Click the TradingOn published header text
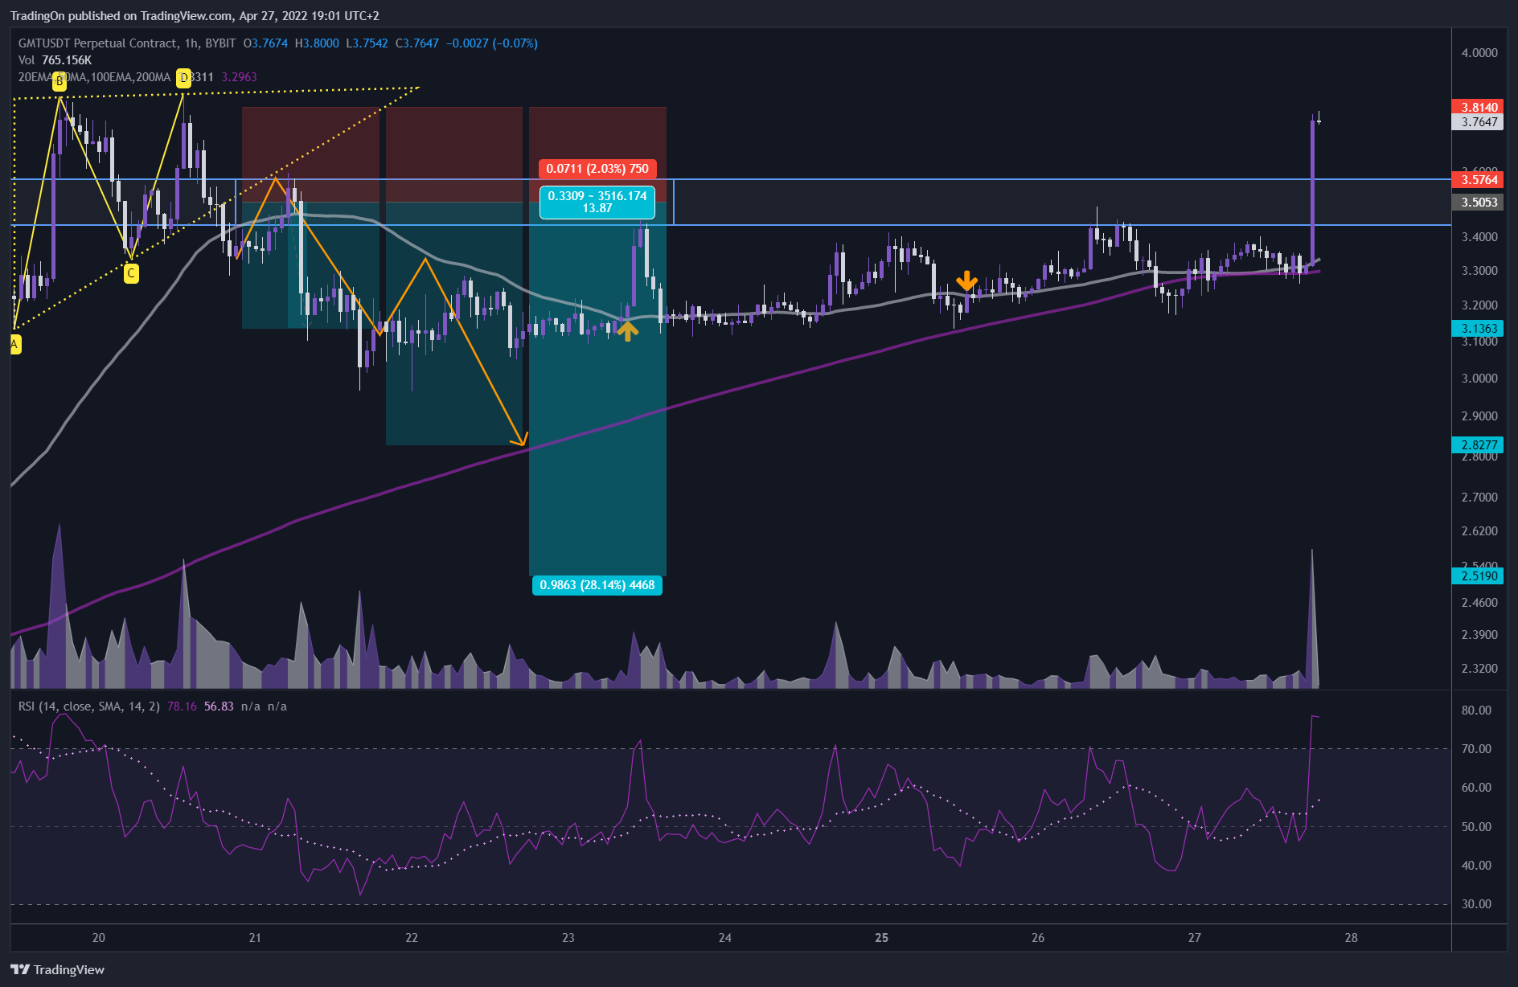 tap(195, 15)
